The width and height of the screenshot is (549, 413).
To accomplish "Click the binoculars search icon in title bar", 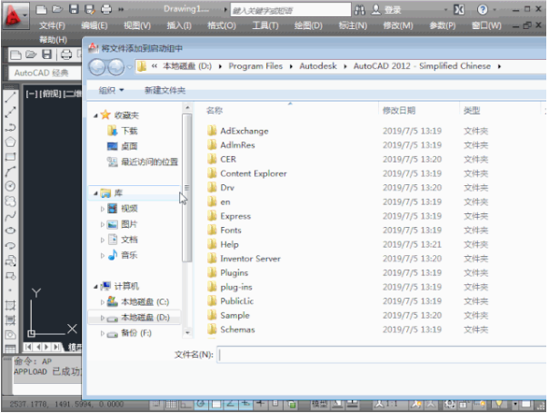I will coord(360,10).
